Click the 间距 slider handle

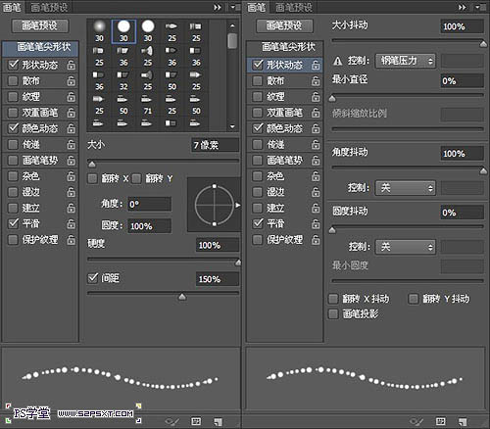(182, 297)
